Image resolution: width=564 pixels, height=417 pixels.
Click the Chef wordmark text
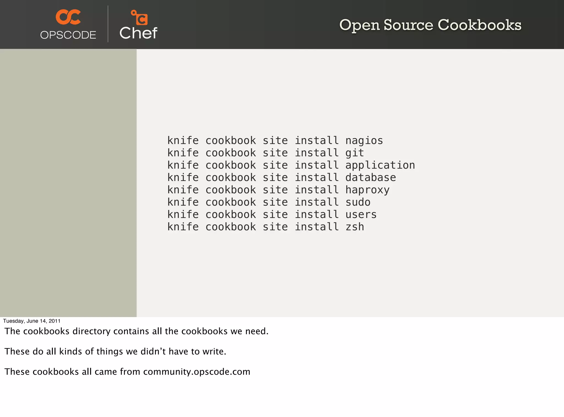(x=138, y=33)
